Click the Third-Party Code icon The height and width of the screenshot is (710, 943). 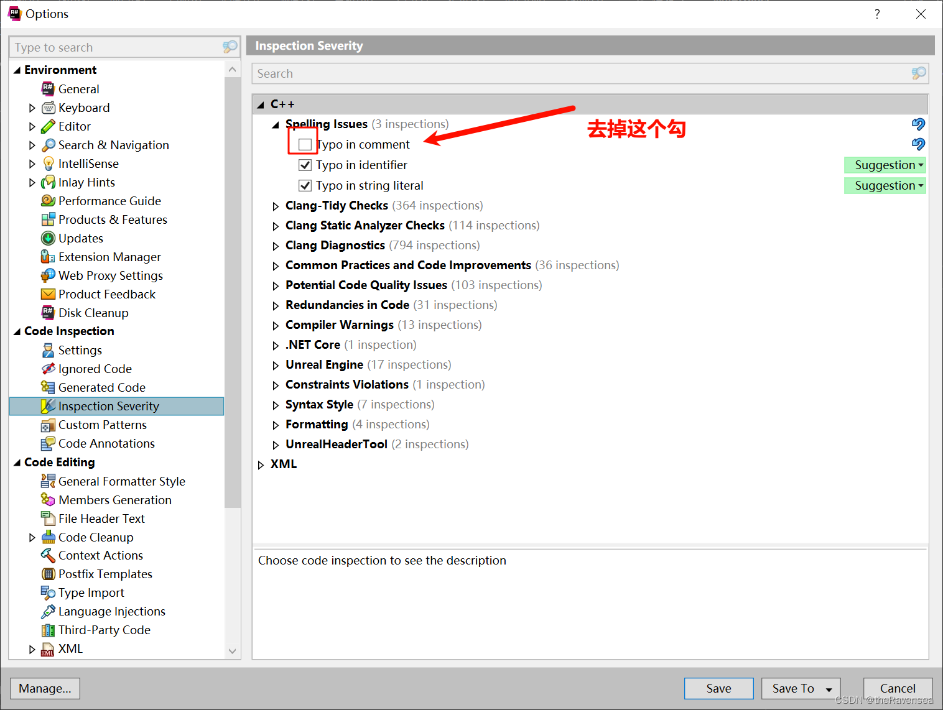click(48, 630)
